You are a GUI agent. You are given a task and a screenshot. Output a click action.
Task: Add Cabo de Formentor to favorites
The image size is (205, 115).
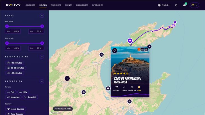[115, 51]
